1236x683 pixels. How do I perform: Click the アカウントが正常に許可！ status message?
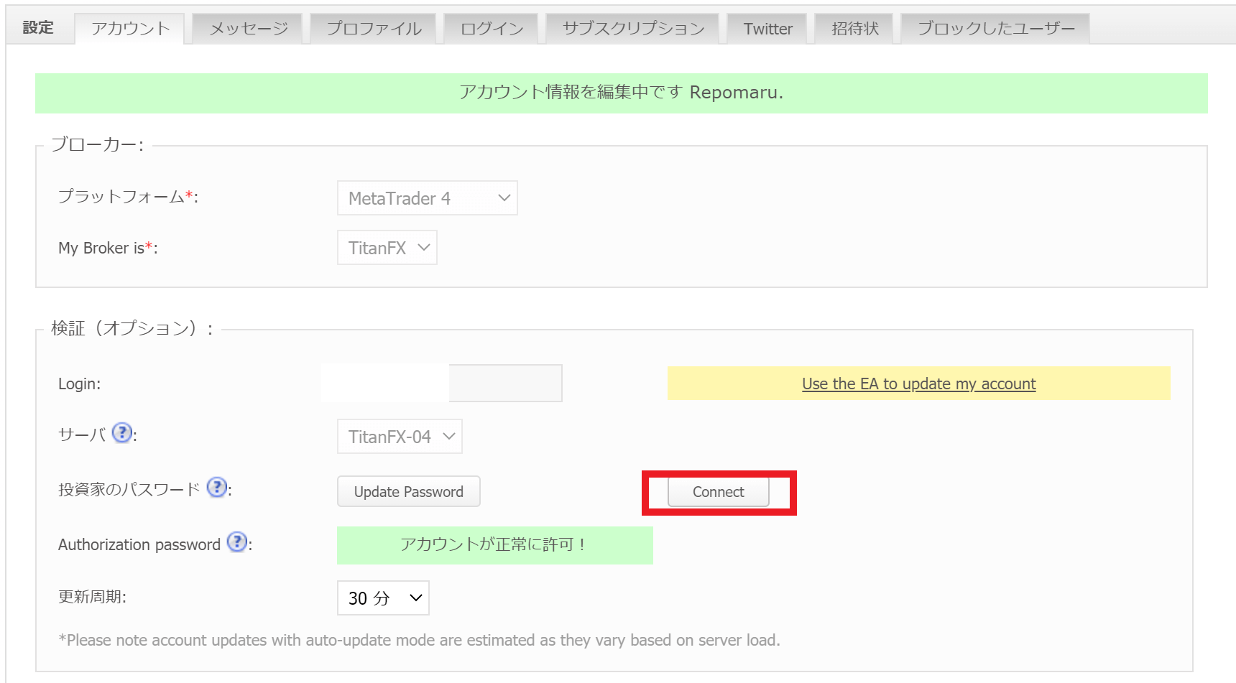495,545
